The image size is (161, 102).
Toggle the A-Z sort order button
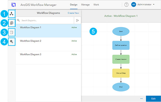tap(77, 21)
